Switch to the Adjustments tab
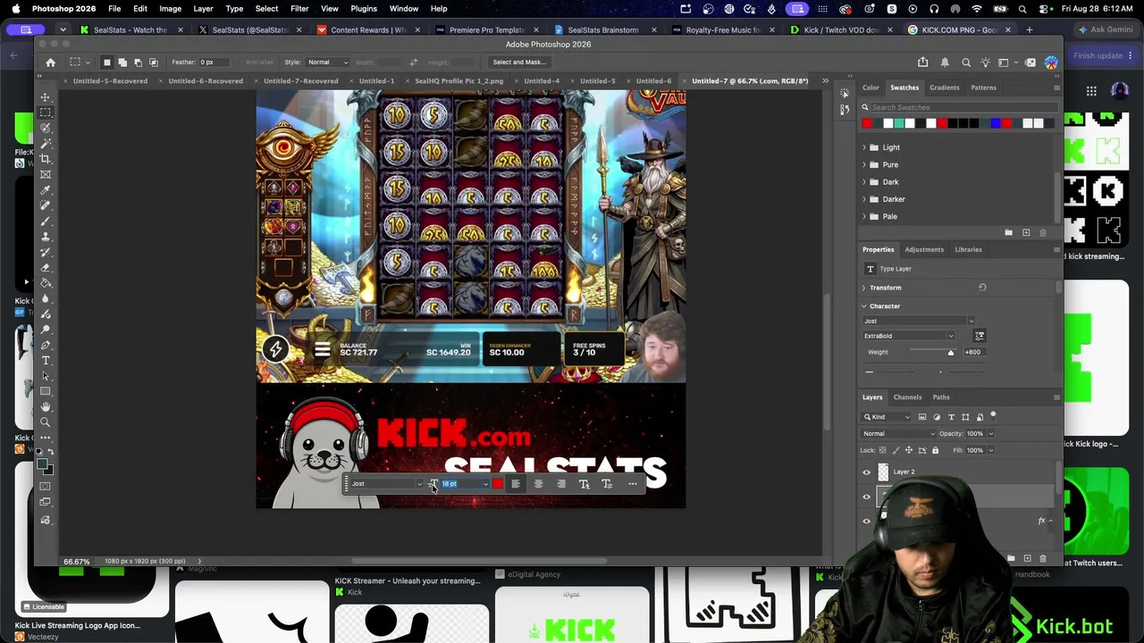This screenshot has height=643, width=1144. (x=924, y=250)
